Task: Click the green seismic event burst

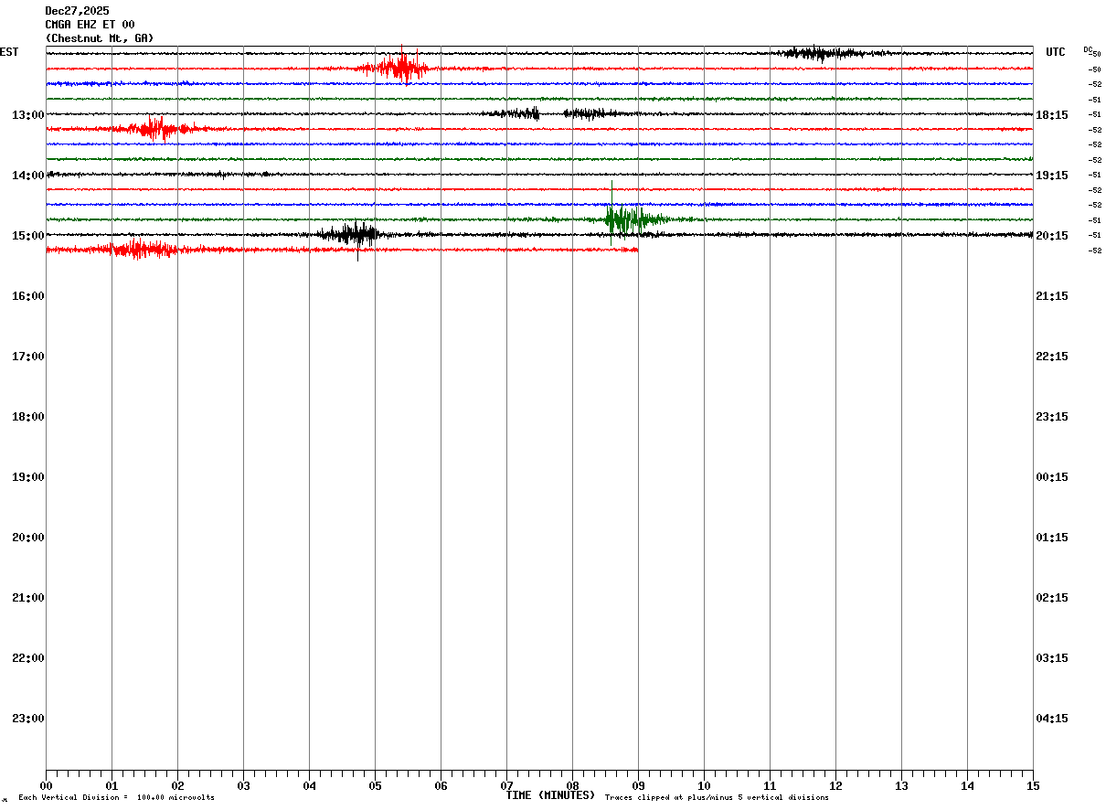Action: [x=633, y=218]
